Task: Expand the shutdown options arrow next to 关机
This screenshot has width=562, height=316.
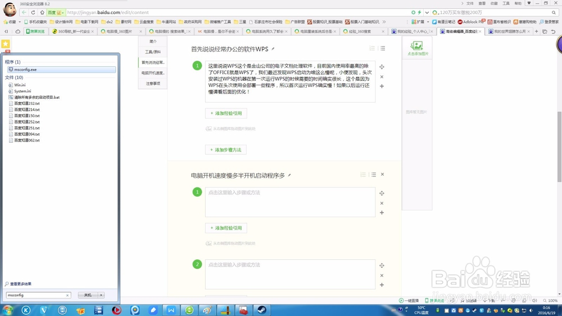Action: pyautogui.click(x=101, y=295)
